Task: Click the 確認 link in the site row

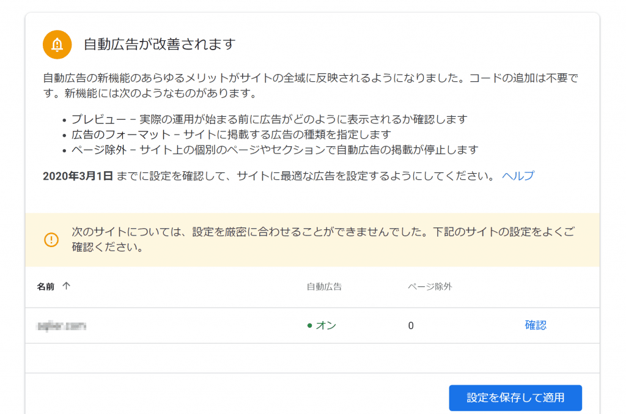Action: pos(535,325)
